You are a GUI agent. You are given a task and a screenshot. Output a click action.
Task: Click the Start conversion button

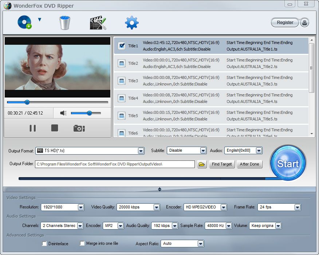[x=288, y=163]
